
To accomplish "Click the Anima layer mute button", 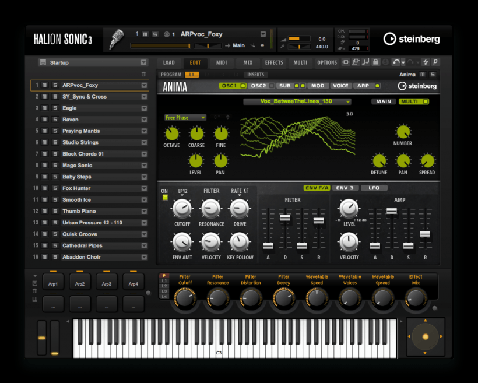I will point(423,75).
